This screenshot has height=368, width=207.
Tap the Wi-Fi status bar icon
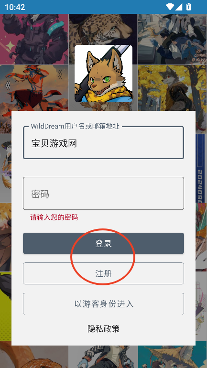[170, 7]
